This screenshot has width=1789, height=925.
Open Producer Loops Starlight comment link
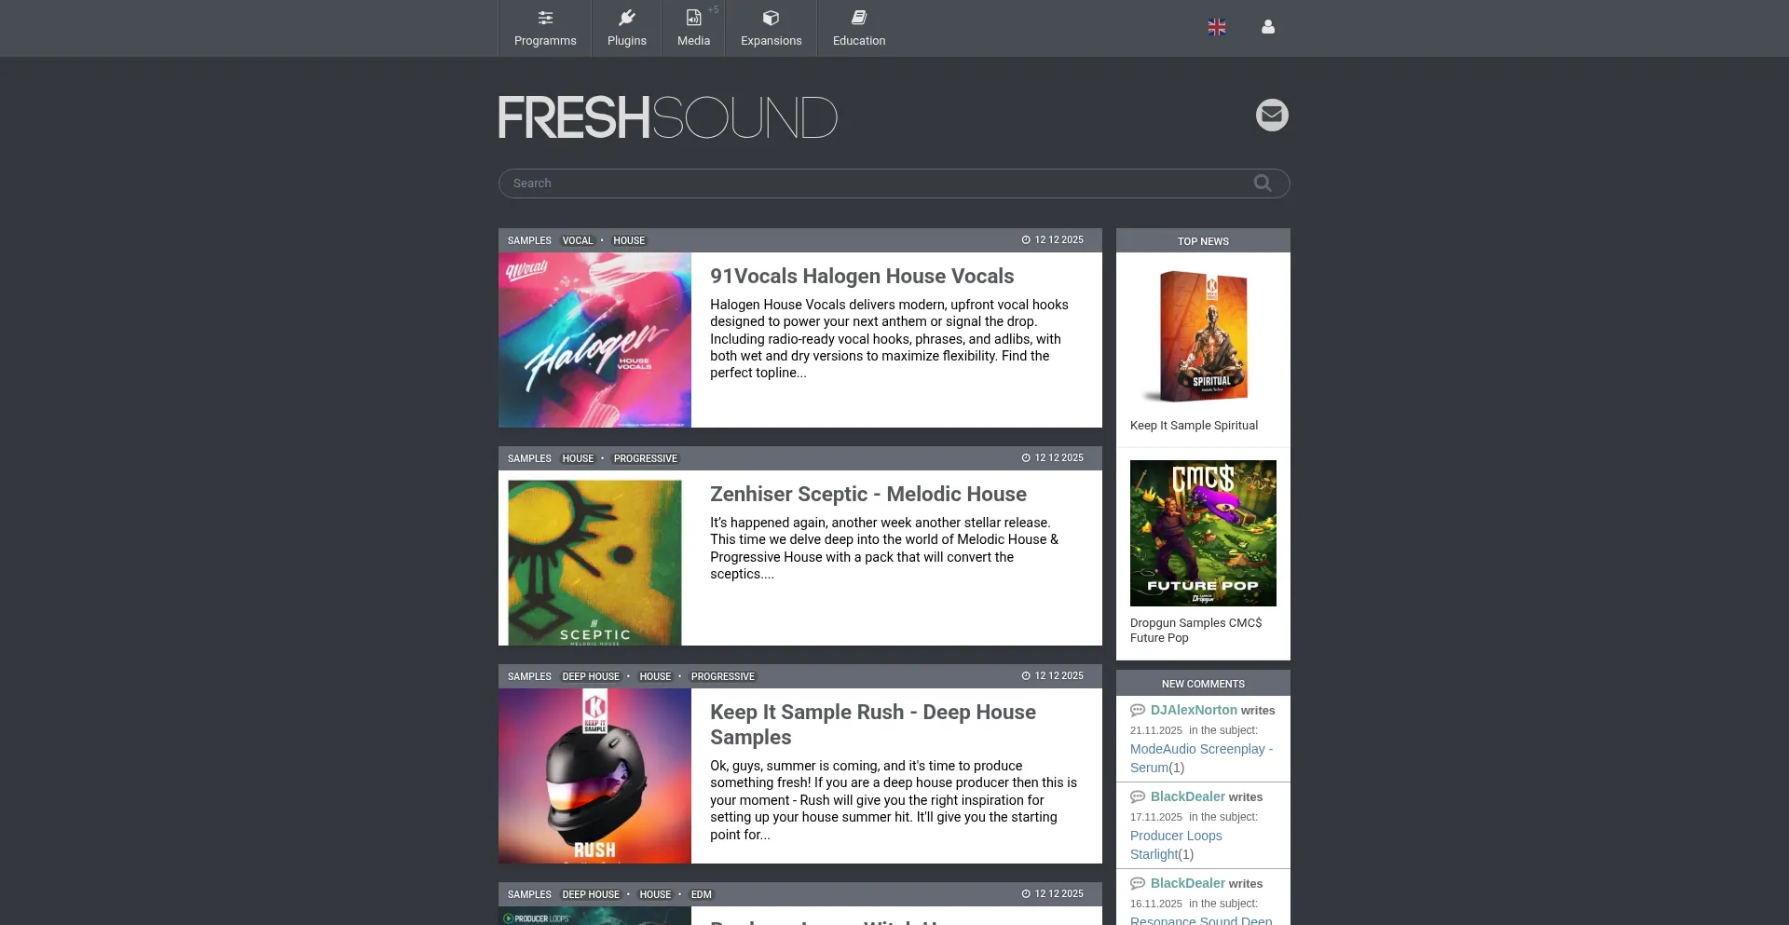[x=1176, y=845]
